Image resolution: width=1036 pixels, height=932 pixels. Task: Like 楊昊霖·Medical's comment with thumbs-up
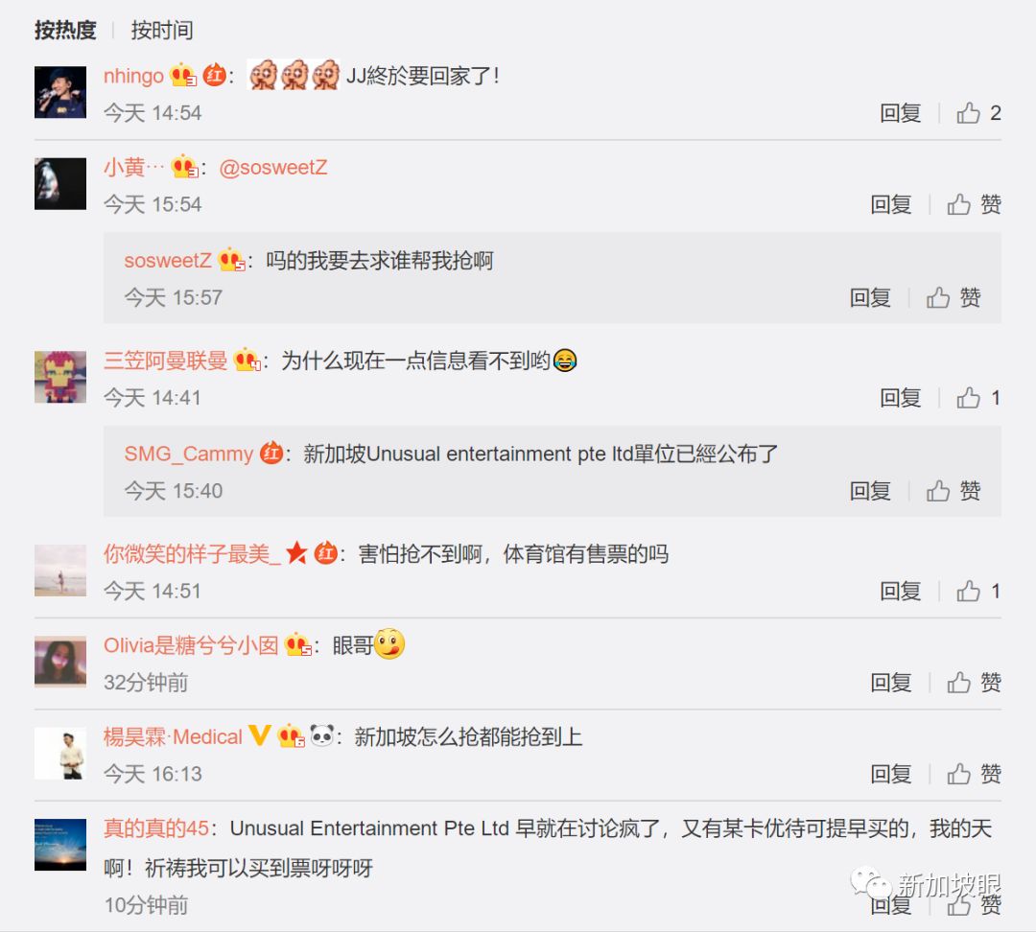point(958,774)
